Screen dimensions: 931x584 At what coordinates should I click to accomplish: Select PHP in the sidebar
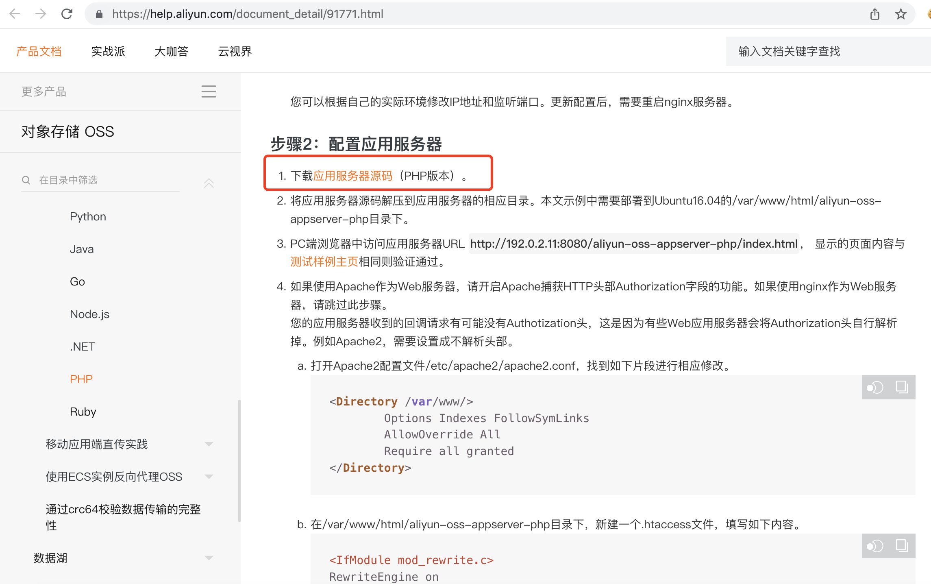pos(81,379)
